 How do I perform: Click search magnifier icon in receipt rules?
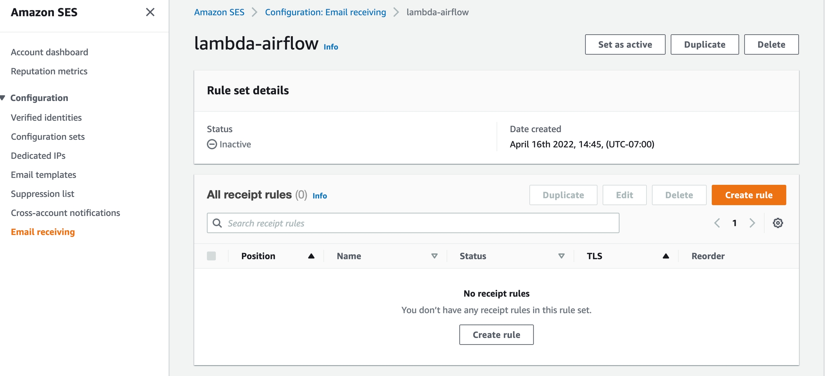(217, 223)
